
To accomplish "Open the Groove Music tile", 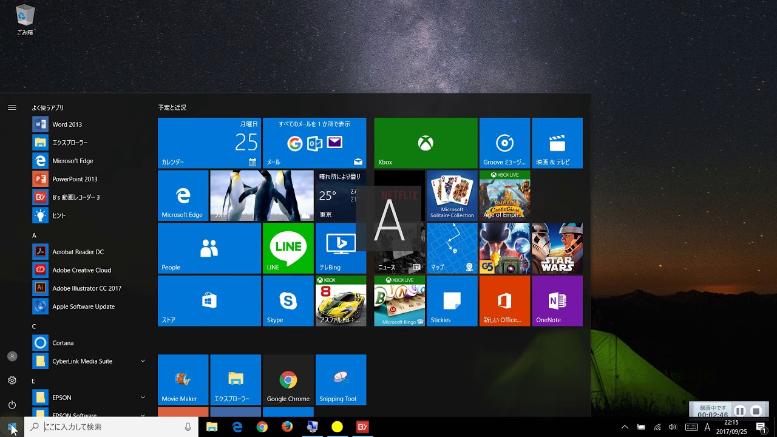I will (x=504, y=143).
